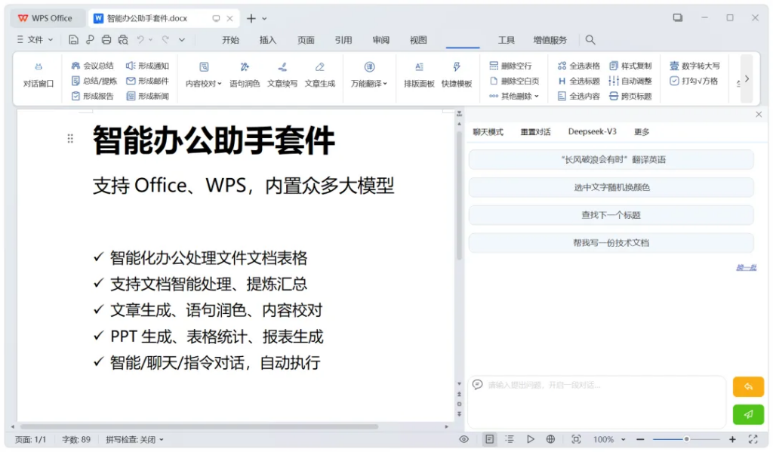
Task: Enable web layout view globe icon
Action: click(x=550, y=439)
